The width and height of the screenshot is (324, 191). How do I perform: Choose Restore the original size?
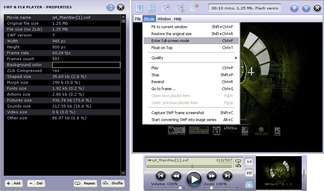click(x=191, y=34)
